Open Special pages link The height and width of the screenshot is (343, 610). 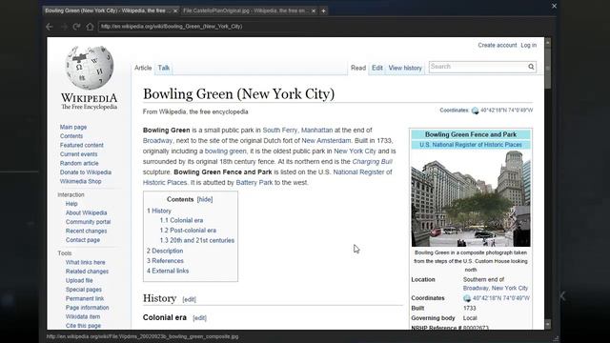tap(84, 290)
